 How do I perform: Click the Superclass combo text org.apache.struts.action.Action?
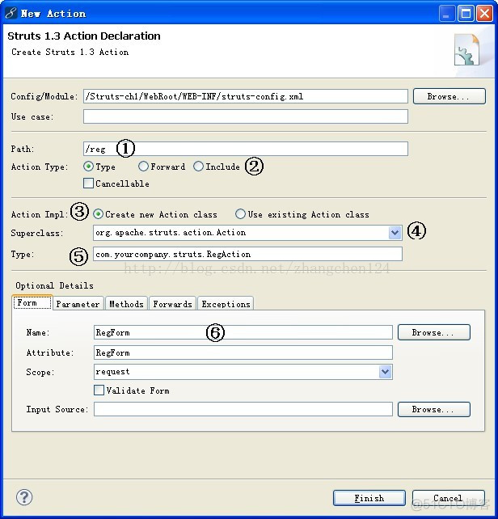(x=171, y=233)
